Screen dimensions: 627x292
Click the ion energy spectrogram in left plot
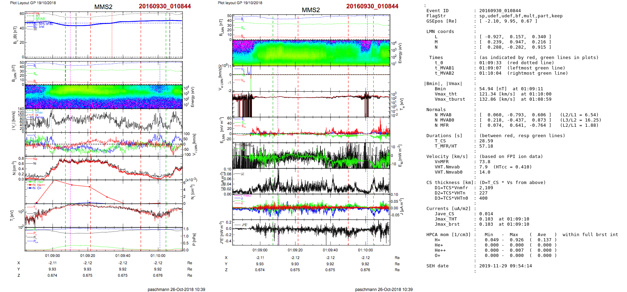tap(104, 97)
